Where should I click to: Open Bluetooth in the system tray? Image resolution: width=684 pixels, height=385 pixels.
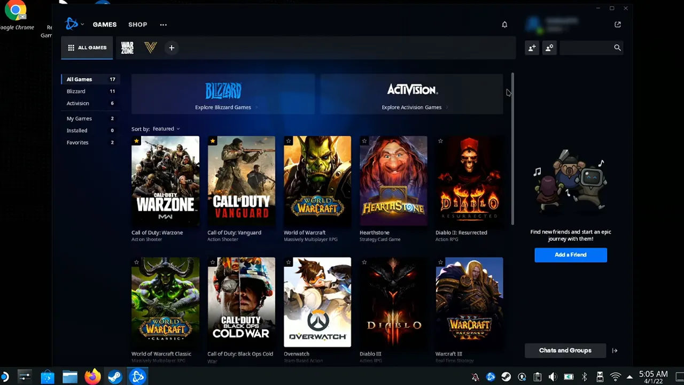(584, 378)
